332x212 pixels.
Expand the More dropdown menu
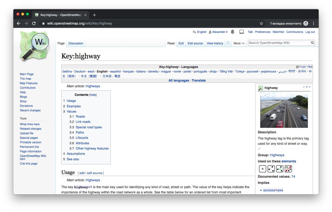239,43
